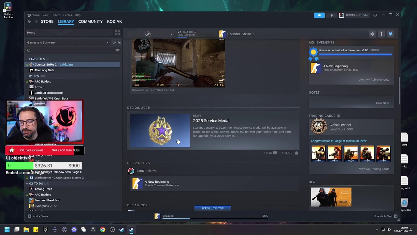Open Big Picture mode monitor icon
The image size is (417, 235).
375,15
